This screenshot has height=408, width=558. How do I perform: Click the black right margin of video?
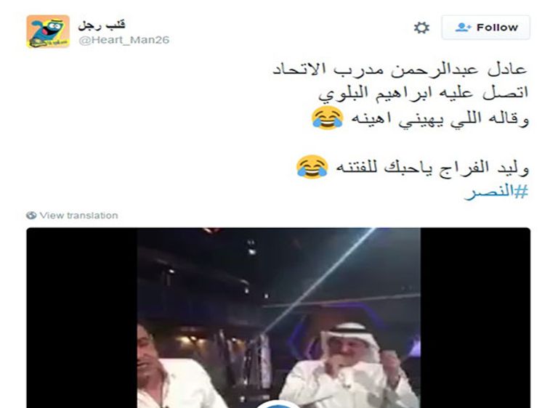pos(475,318)
